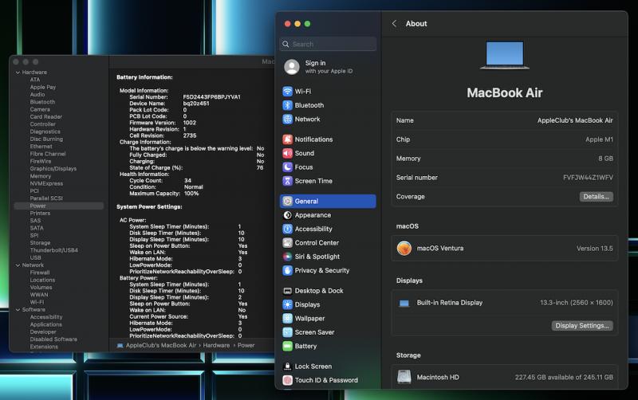Open the Appearance icon

coord(287,215)
